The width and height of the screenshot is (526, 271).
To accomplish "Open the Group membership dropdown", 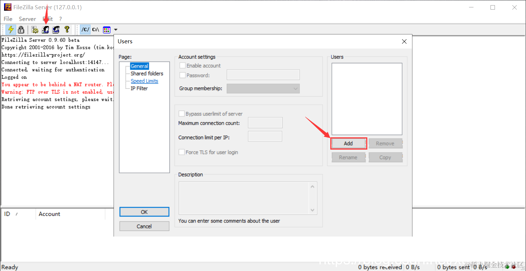I will click(x=263, y=88).
